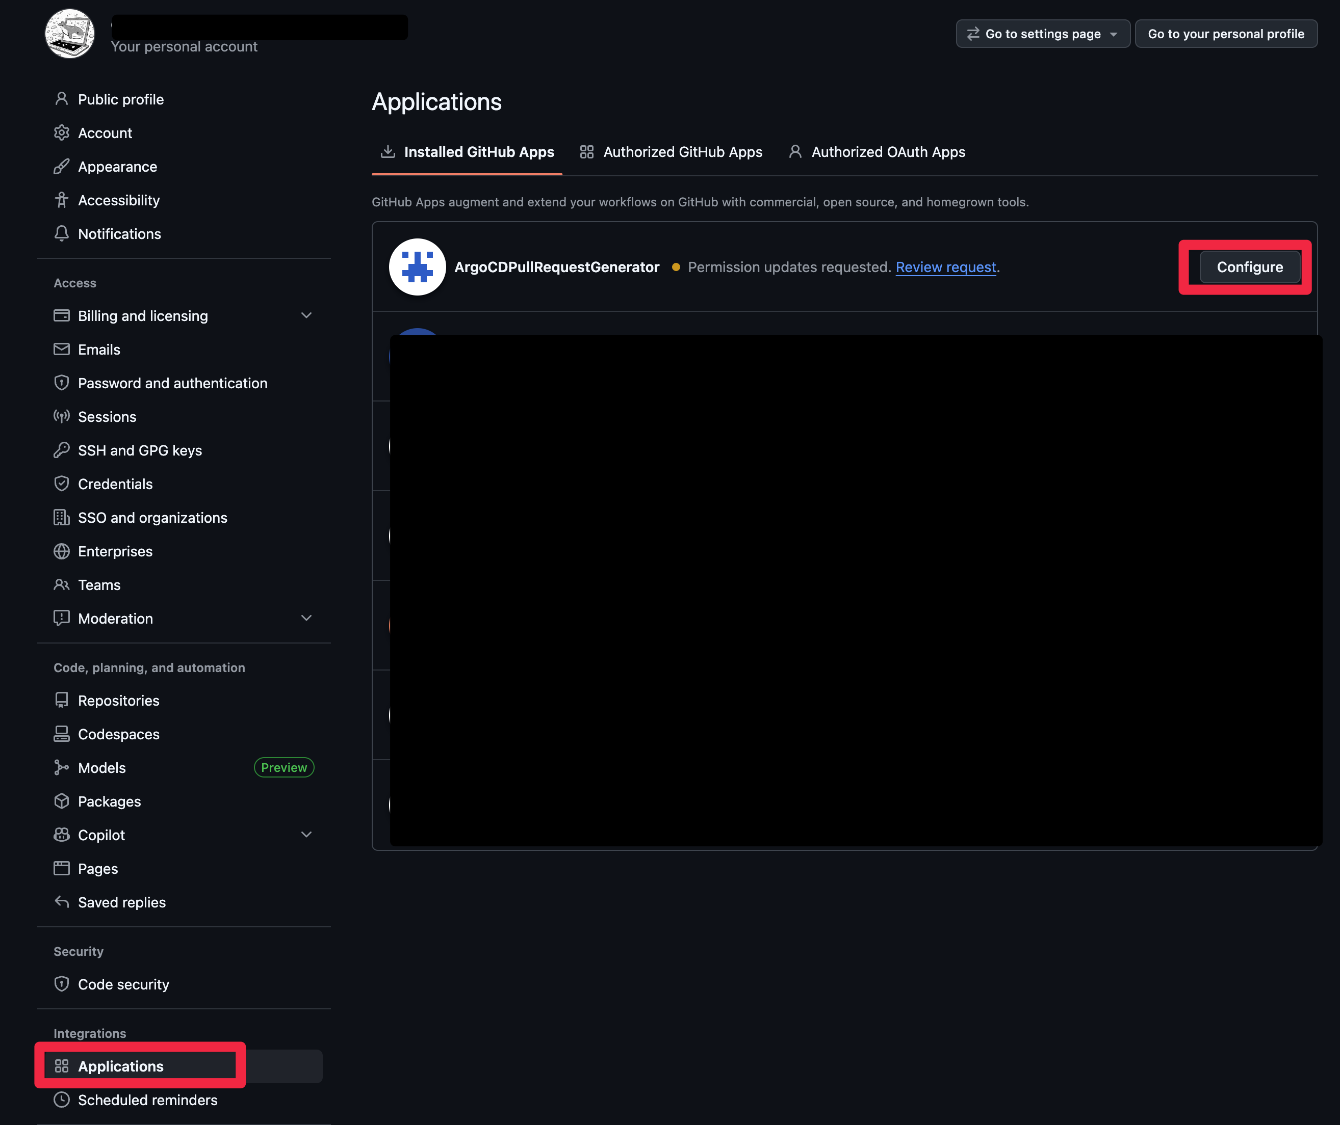The height and width of the screenshot is (1125, 1340).
Task: Click the green Preview badge by Models
Action: 284,767
